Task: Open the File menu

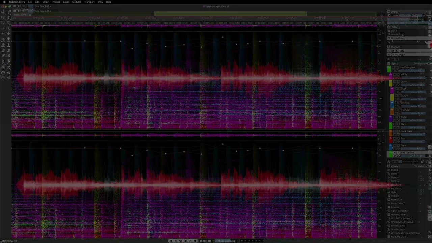Action: tap(30, 2)
